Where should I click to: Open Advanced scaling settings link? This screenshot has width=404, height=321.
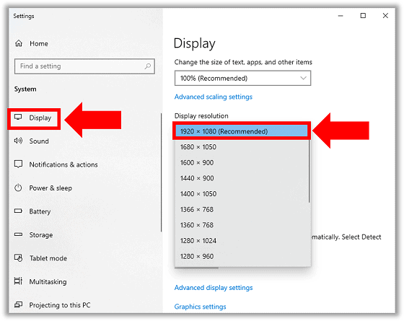click(214, 97)
